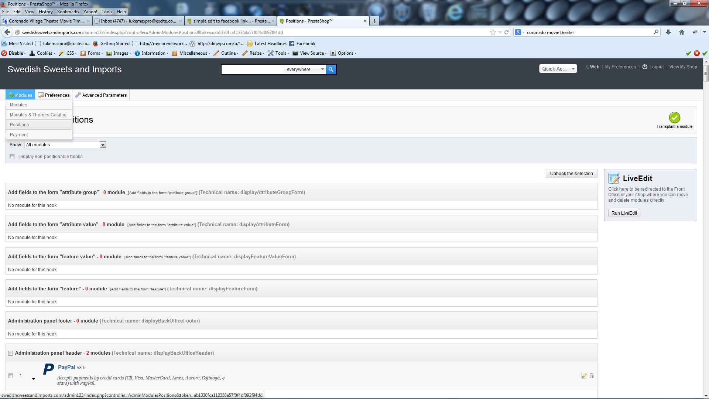Click the Firefox home icon
709x399 pixels.
[682, 33]
